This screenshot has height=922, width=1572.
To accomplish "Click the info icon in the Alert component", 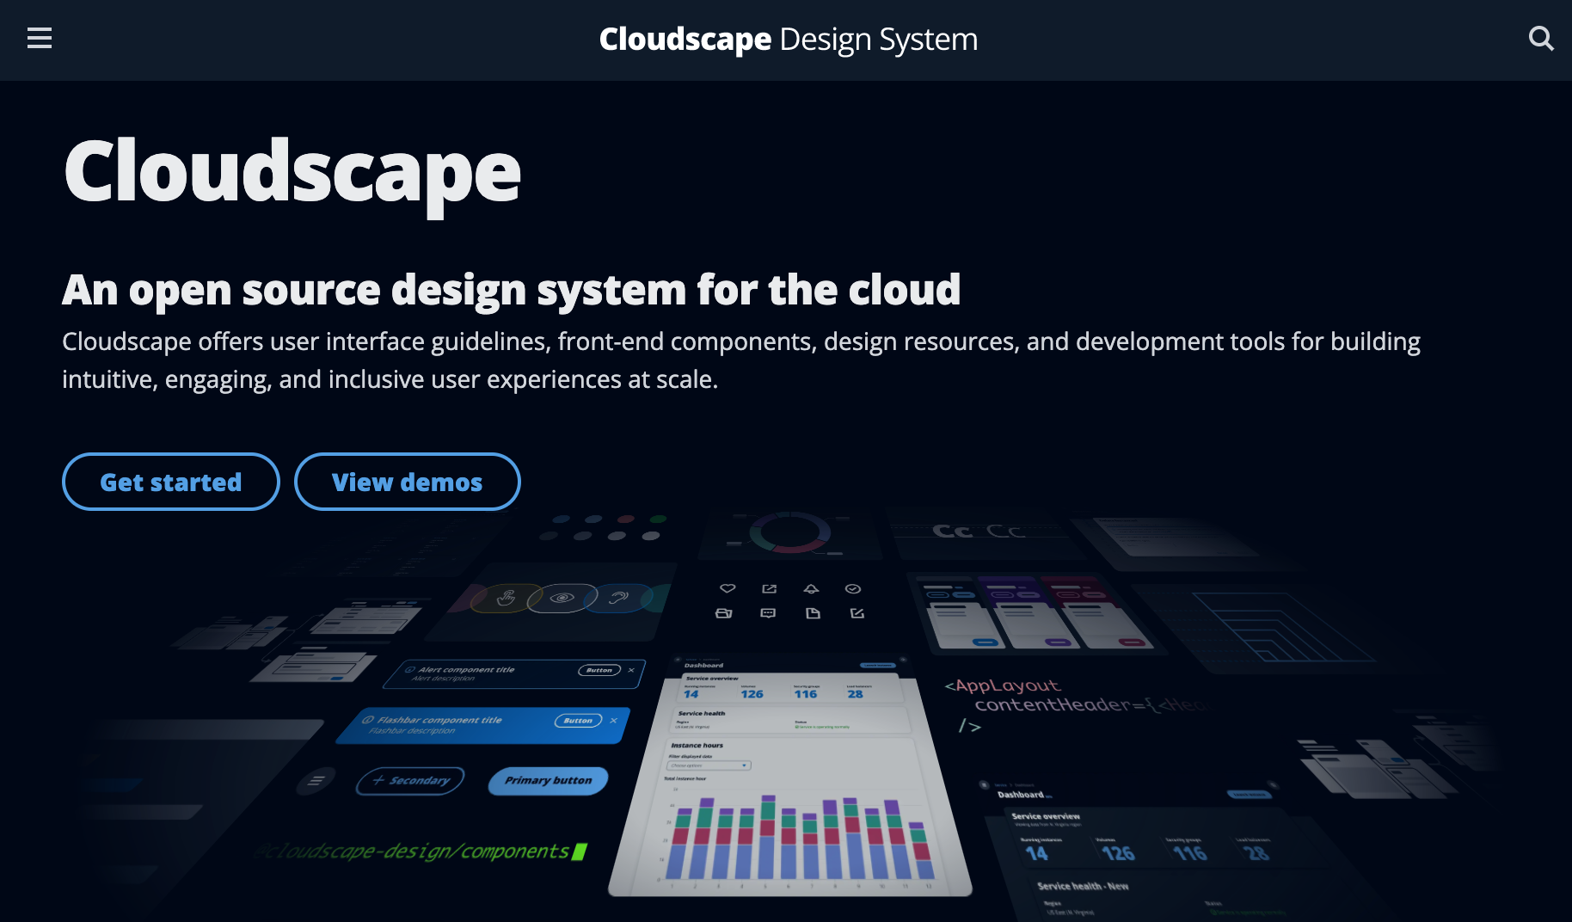I will point(410,670).
